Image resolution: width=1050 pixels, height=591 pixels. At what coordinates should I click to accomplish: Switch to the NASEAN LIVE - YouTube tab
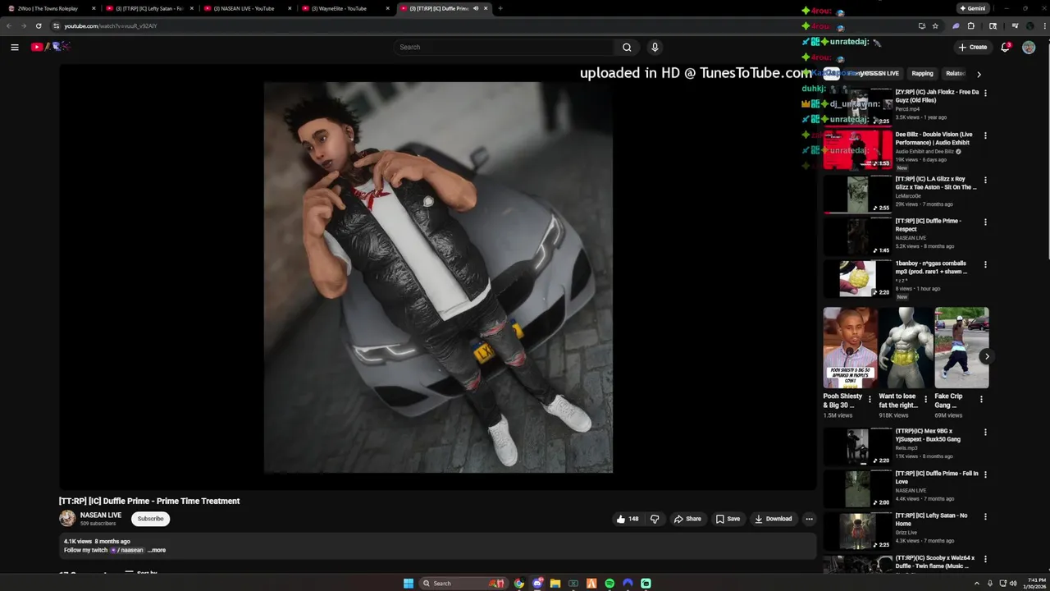click(248, 8)
